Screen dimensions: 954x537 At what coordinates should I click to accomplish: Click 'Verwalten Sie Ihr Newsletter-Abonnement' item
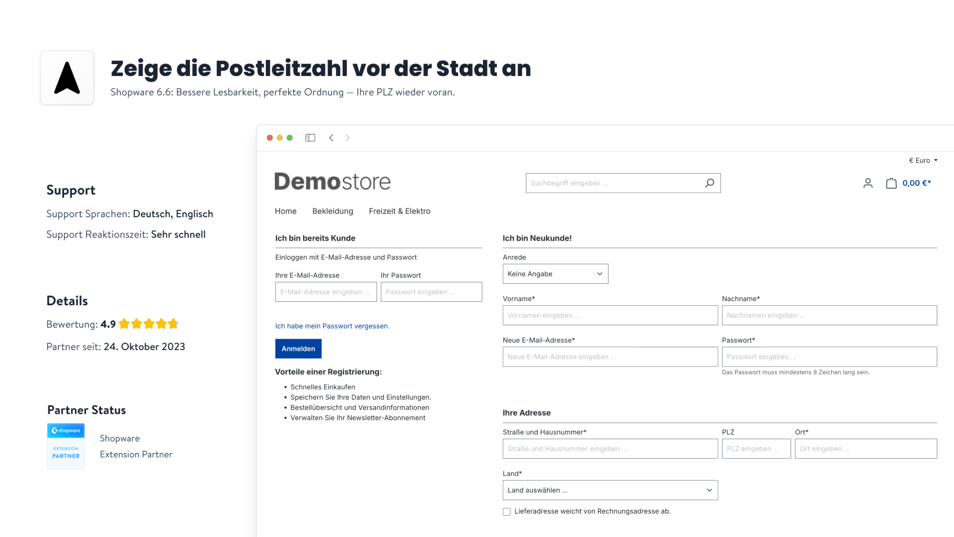coord(358,418)
